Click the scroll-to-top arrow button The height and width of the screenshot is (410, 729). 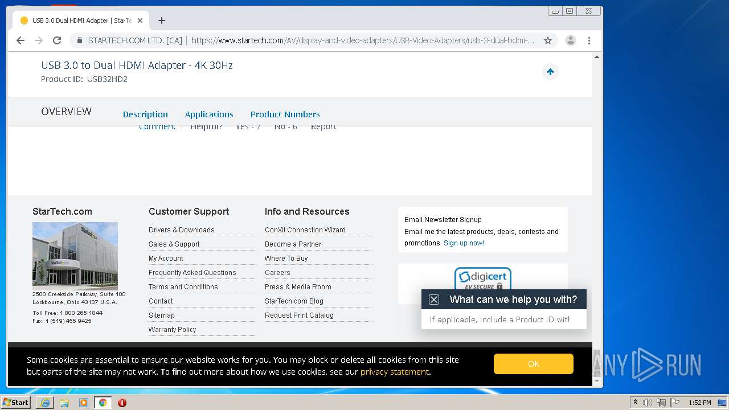550,72
